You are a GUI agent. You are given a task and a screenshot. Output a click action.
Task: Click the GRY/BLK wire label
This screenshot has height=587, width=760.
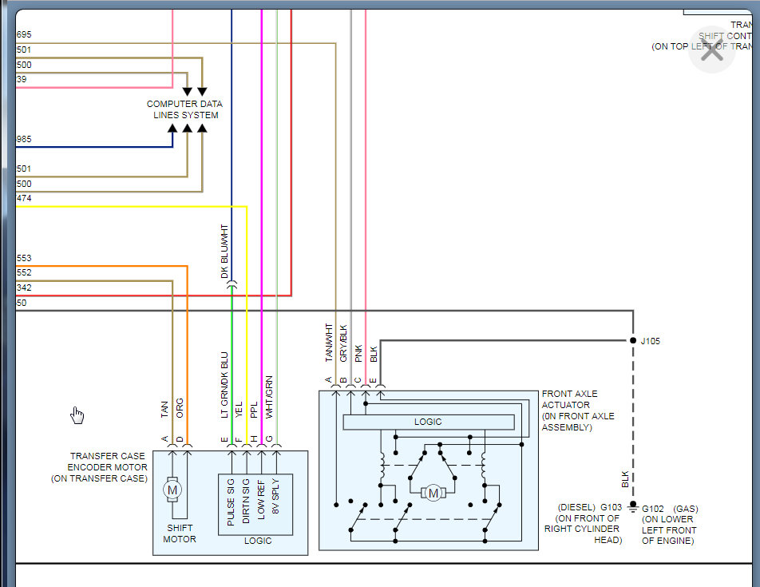(x=343, y=343)
